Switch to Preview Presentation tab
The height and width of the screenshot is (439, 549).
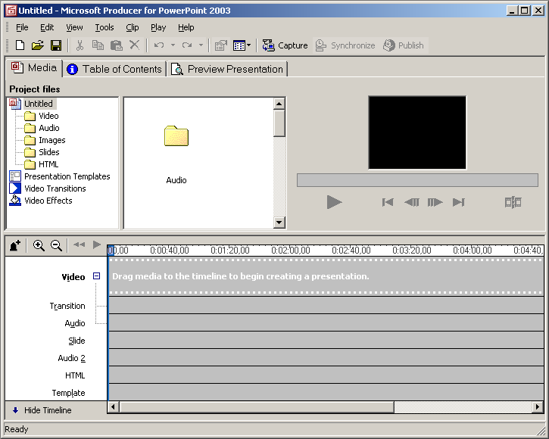coord(227,69)
